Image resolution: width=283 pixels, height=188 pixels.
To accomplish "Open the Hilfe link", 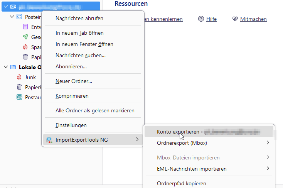I will point(211,19).
